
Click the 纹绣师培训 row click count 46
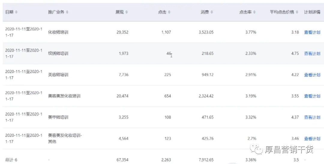tap(169, 53)
